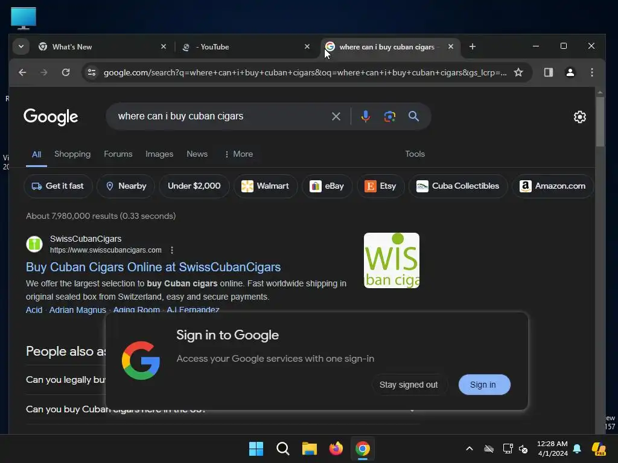Image resolution: width=618 pixels, height=463 pixels.
Task: Search by image with Lens icon
Action: click(x=389, y=116)
